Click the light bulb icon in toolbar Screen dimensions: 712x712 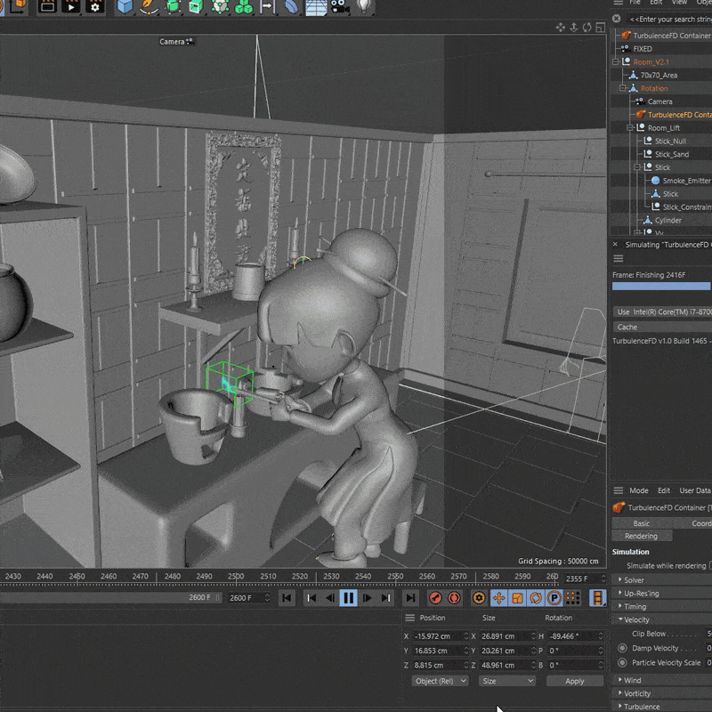pos(363,7)
